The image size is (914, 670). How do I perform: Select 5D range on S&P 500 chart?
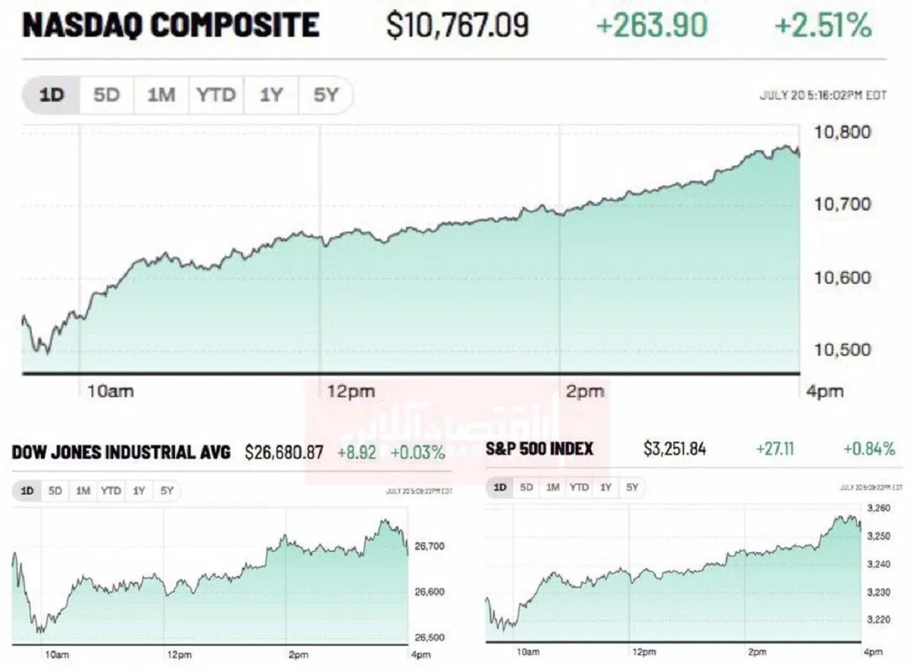point(526,487)
